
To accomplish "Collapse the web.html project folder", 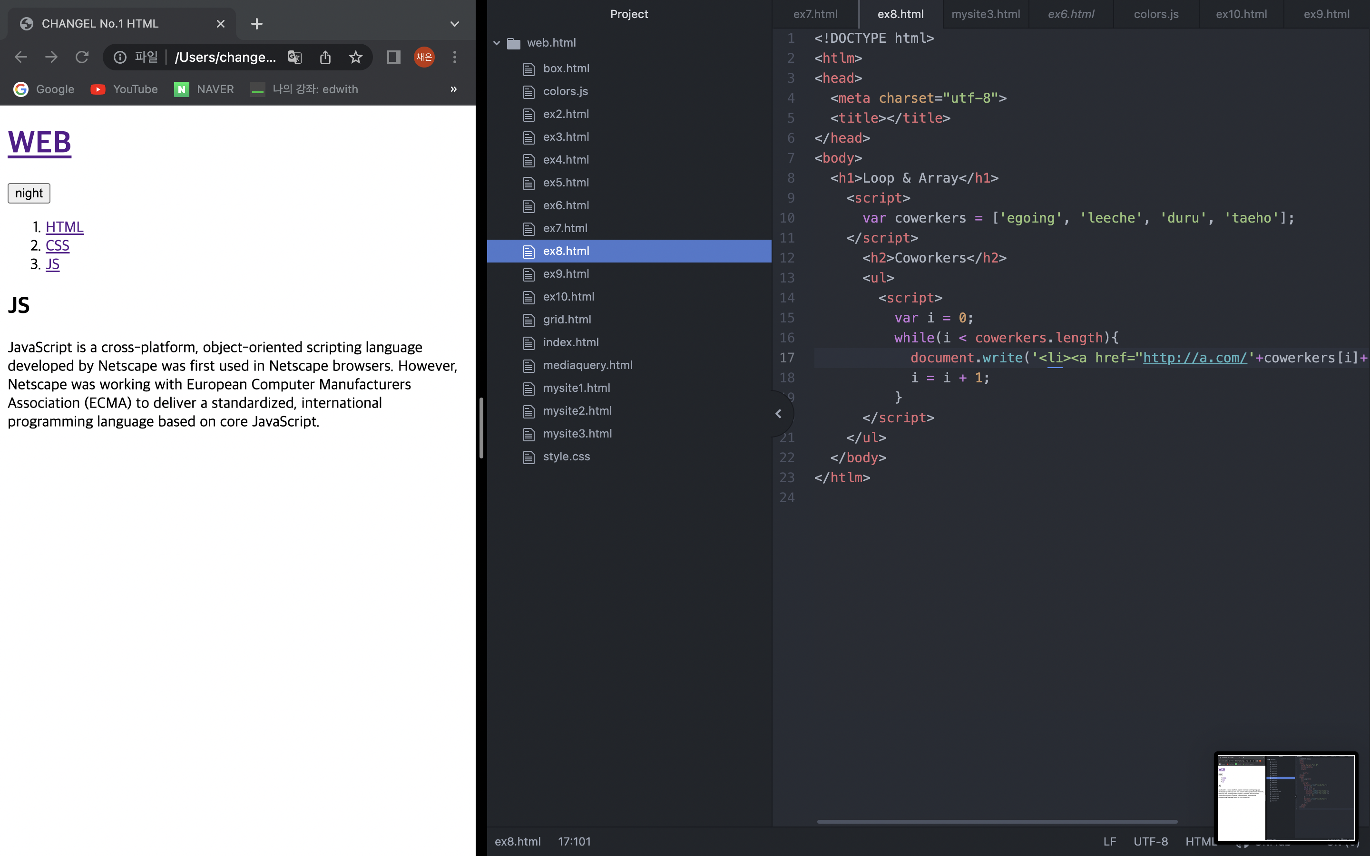I will (x=497, y=43).
